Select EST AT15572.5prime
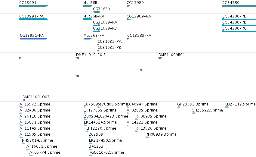Screen dimensions: 256x157 [35, 104]
